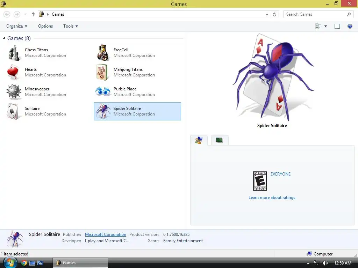Collapse the Games (8) group

coord(4,38)
